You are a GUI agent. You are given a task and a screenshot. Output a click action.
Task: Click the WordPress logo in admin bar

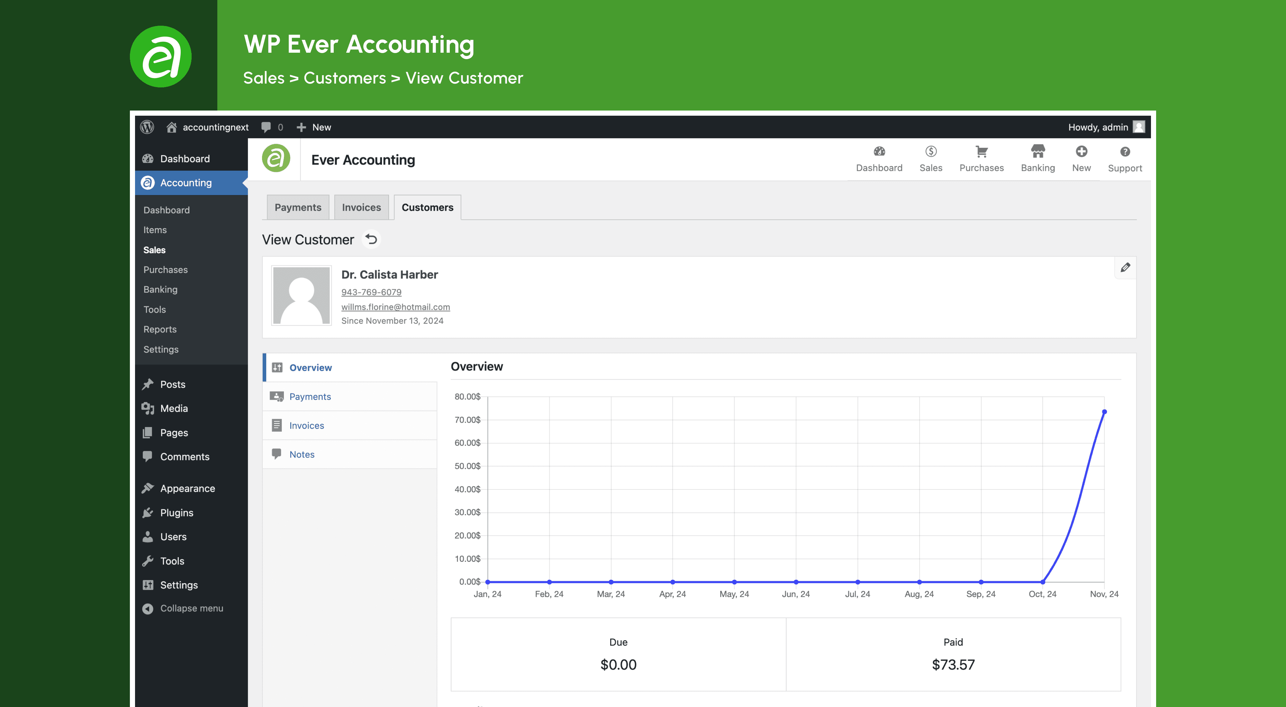click(x=147, y=127)
